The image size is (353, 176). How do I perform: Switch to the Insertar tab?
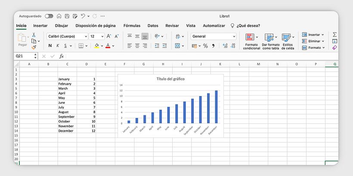click(x=40, y=26)
